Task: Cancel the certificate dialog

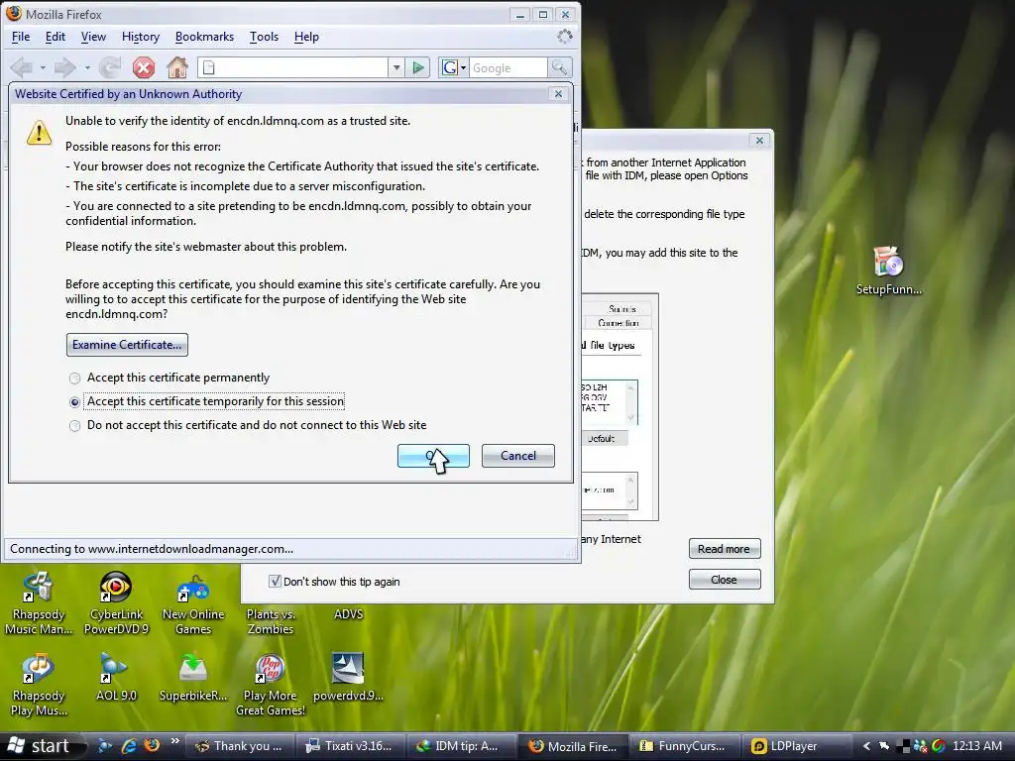Action: tap(517, 456)
